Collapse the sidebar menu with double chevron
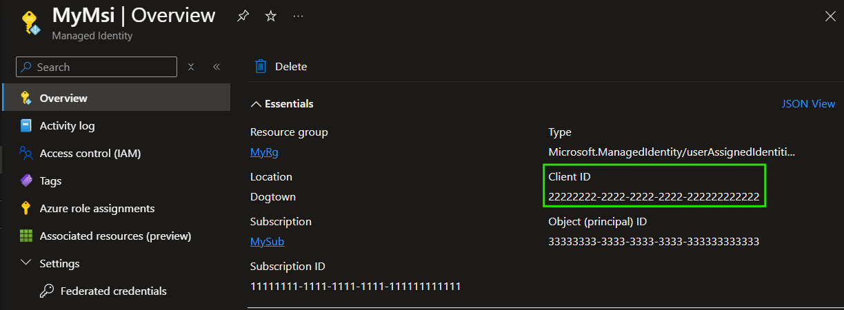844x310 pixels. (x=216, y=67)
